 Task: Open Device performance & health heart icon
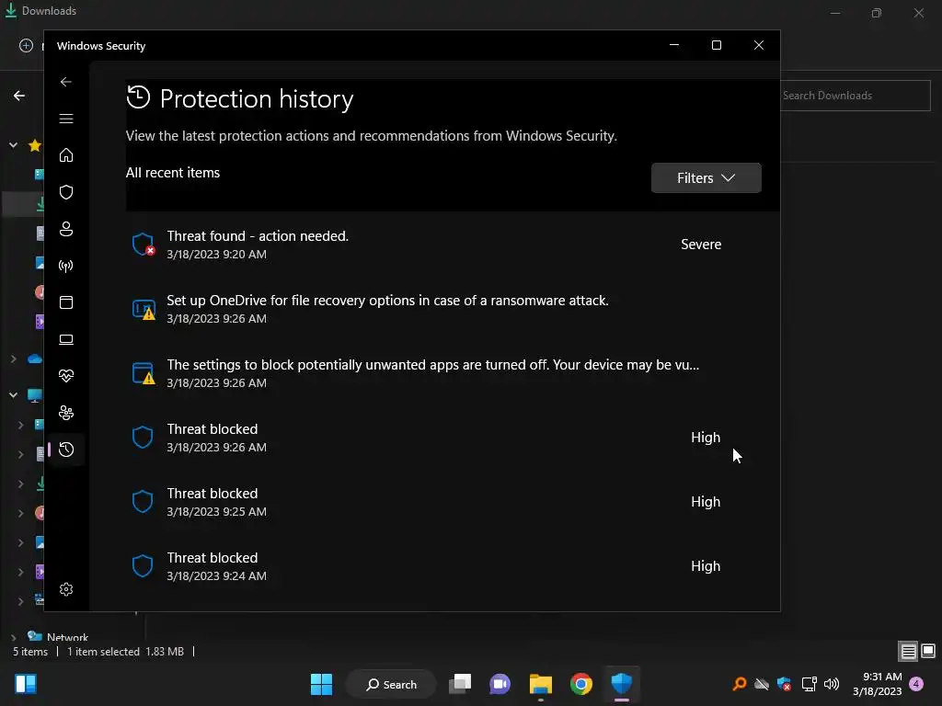(x=66, y=376)
